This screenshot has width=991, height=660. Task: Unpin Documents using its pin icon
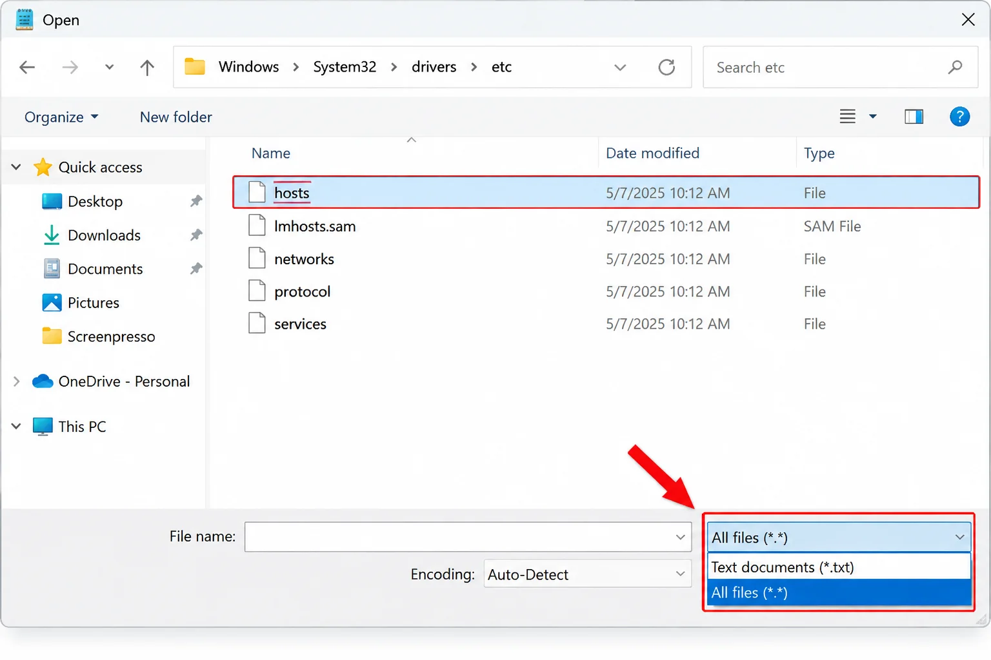[196, 269]
